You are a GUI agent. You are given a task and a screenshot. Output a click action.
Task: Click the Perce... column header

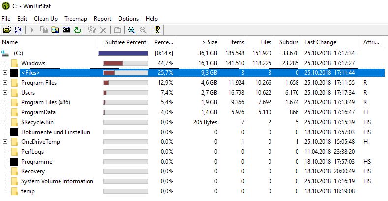pyautogui.click(x=163, y=42)
